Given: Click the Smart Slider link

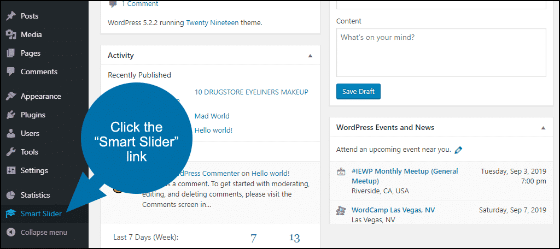Looking at the screenshot, I should coord(41,214).
